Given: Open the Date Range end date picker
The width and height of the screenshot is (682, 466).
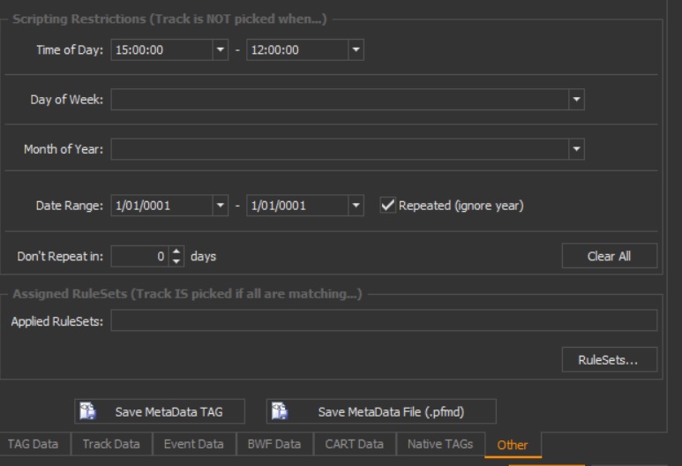Looking at the screenshot, I should click(x=356, y=206).
